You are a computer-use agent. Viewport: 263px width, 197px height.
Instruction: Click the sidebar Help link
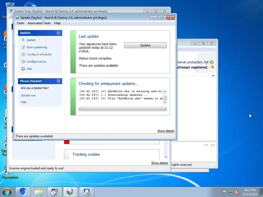(29, 69)
